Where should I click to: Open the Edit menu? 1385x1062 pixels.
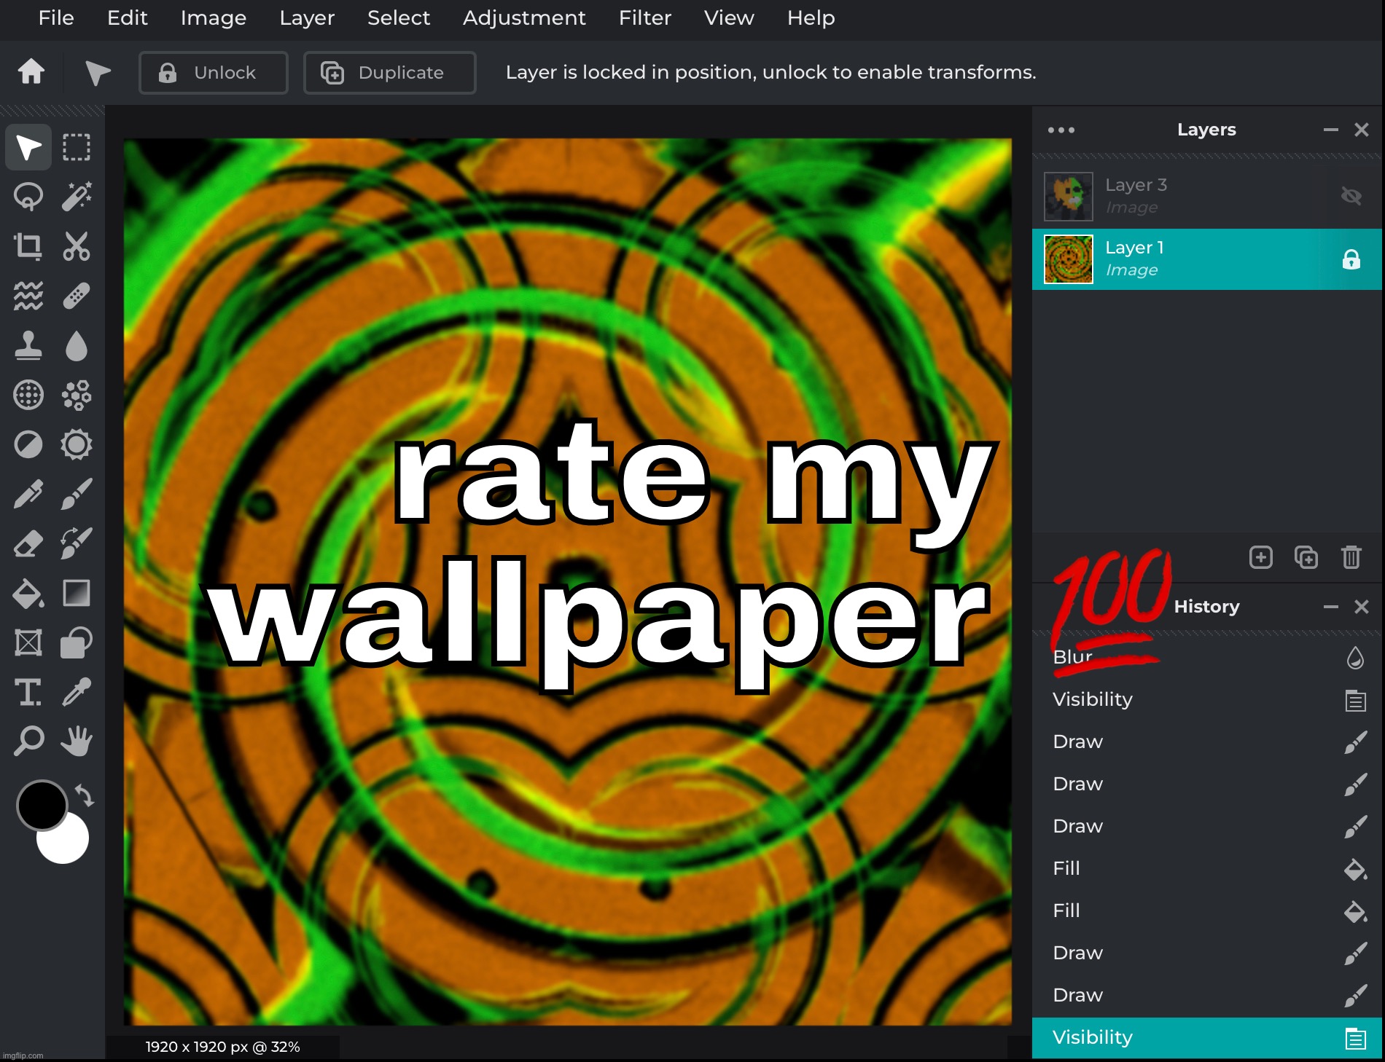click(128, 17)
